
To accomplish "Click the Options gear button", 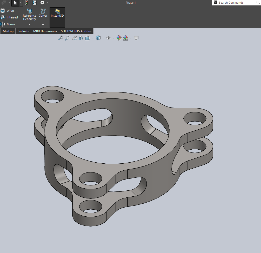I will click(x=42, y=3).
